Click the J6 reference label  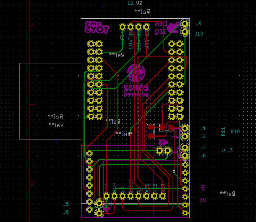coord(66,212)
